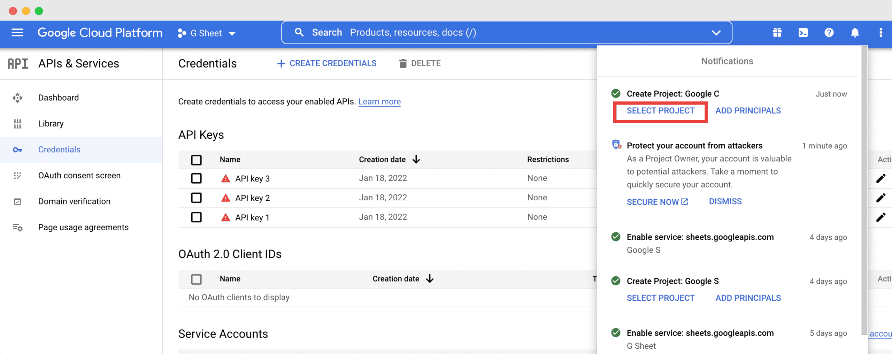
Task: Click ADD PRINCIPALS for Google C project
Action: coord(748,111)
